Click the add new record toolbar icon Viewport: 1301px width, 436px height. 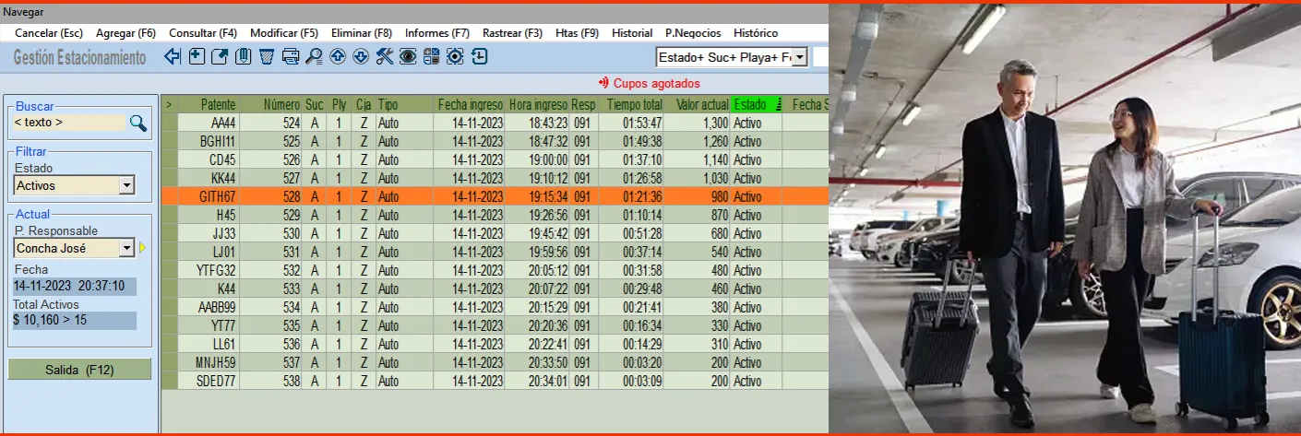[197, 57]
